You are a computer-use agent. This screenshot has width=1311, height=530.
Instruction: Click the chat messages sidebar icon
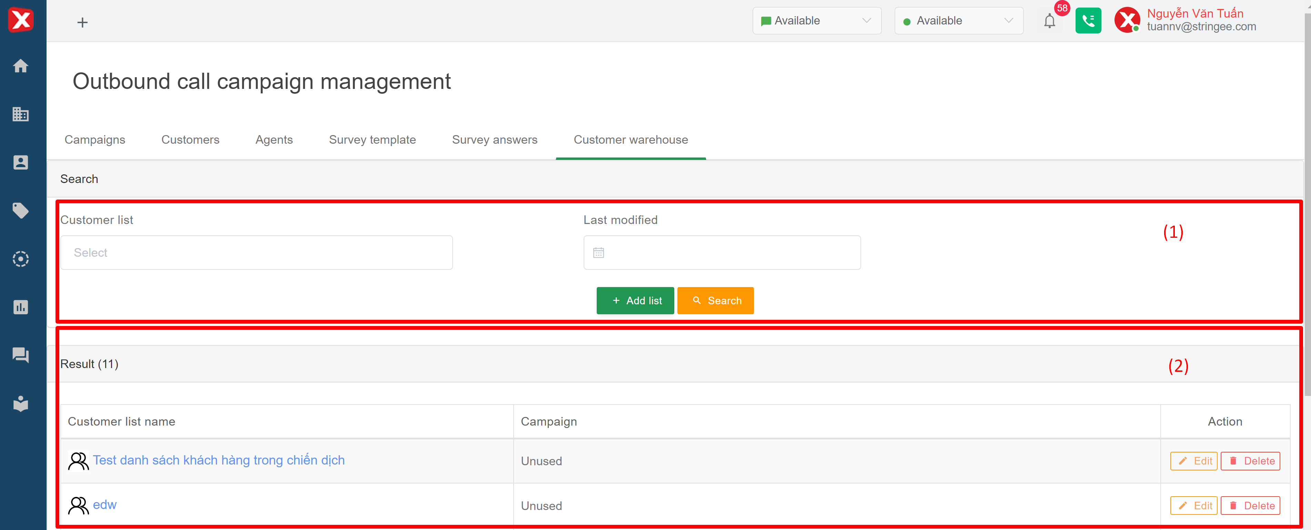tap(20, 355)
